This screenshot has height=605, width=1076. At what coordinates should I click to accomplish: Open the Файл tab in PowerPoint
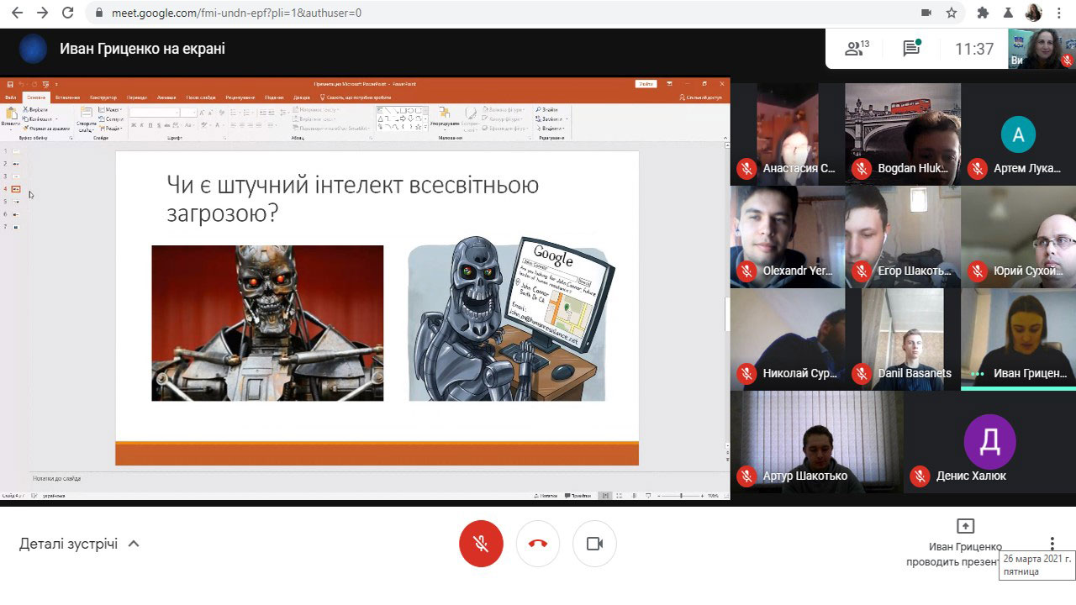point(10,97)
